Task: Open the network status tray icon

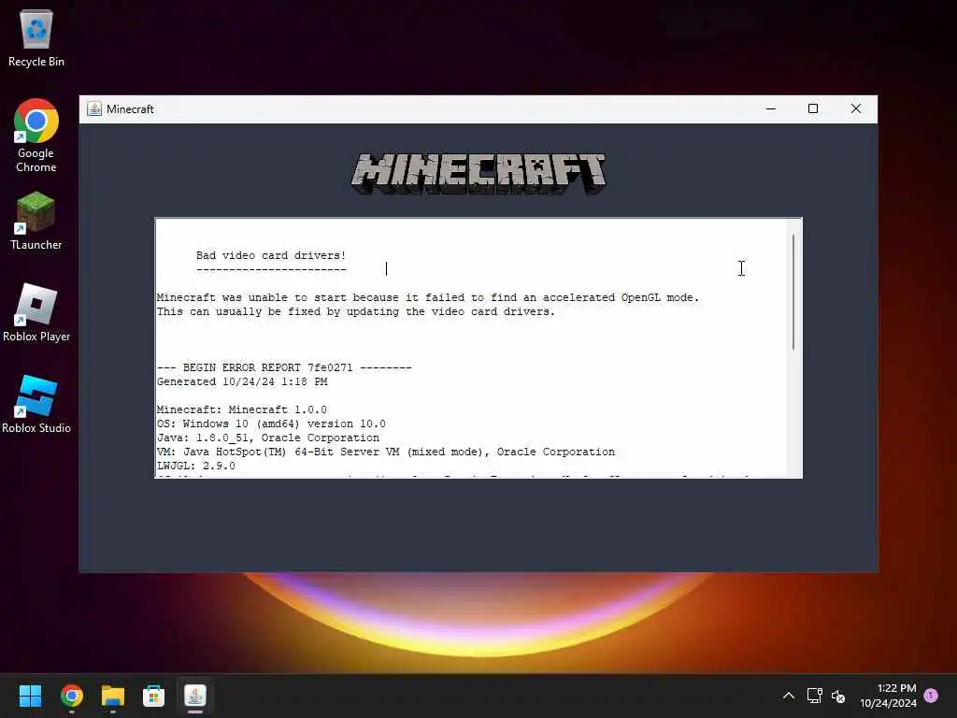Action: pyautogui.click(x=814, y=696)
